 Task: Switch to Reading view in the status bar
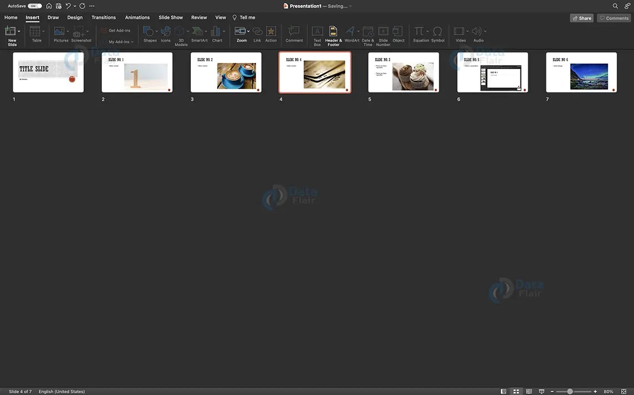coord(528,391)
